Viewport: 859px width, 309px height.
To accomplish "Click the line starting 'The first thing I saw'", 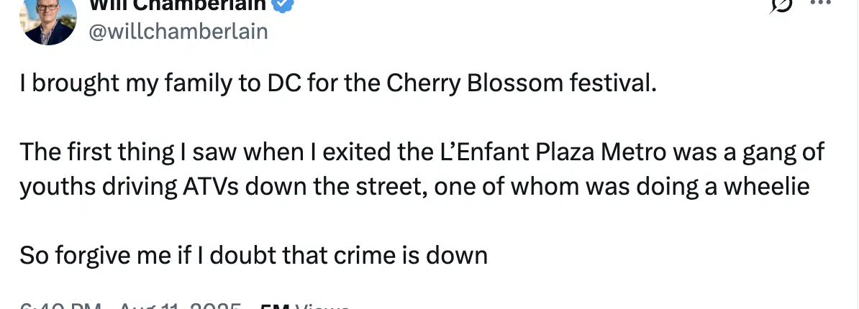I will coord(422,152).
